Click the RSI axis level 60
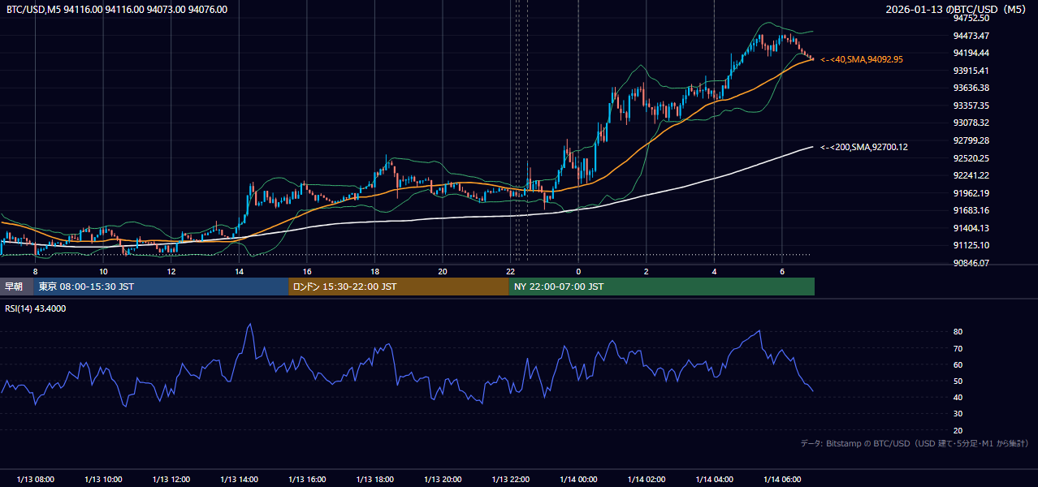Viewport: 1038px width, 487px height. pos(958,364)
